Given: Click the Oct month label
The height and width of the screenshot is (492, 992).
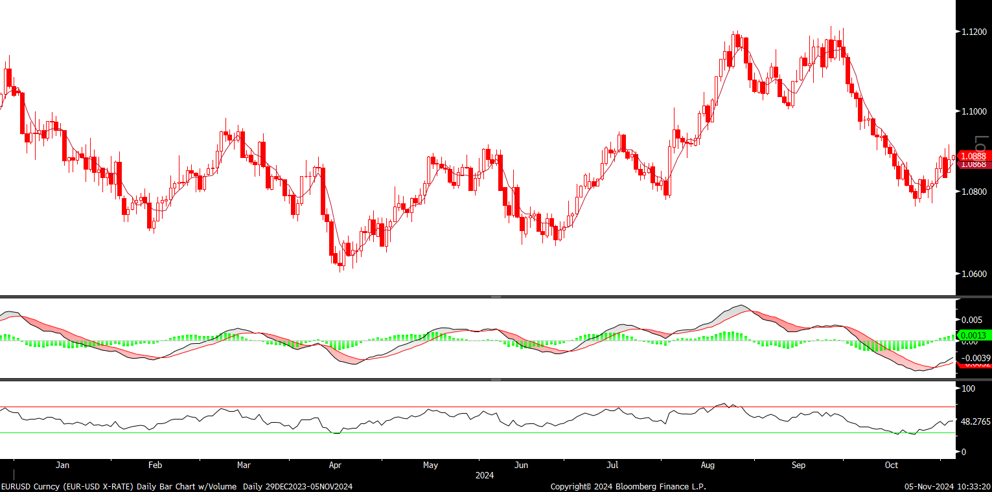Looking at the screenshot, I should click(x=892, y=465).
